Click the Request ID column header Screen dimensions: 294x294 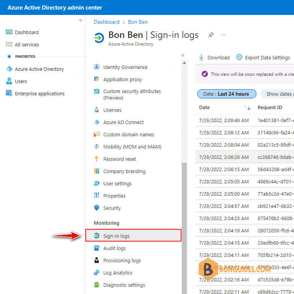(269, 107)
